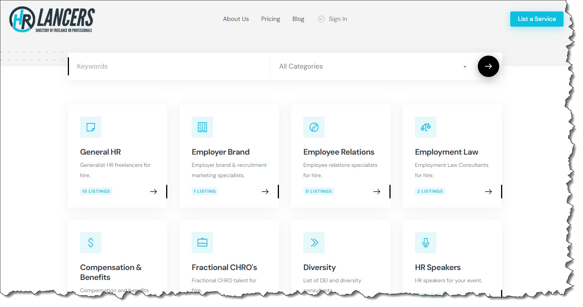
Task: Click the List a Service button
Action: (x=537, y=19)
